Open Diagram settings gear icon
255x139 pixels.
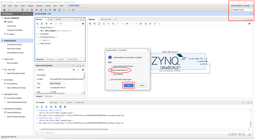(249, 24)
